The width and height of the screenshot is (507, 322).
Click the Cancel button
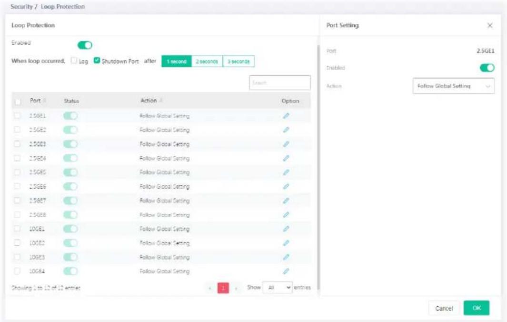pyautogui.click(x=444, y=308)
